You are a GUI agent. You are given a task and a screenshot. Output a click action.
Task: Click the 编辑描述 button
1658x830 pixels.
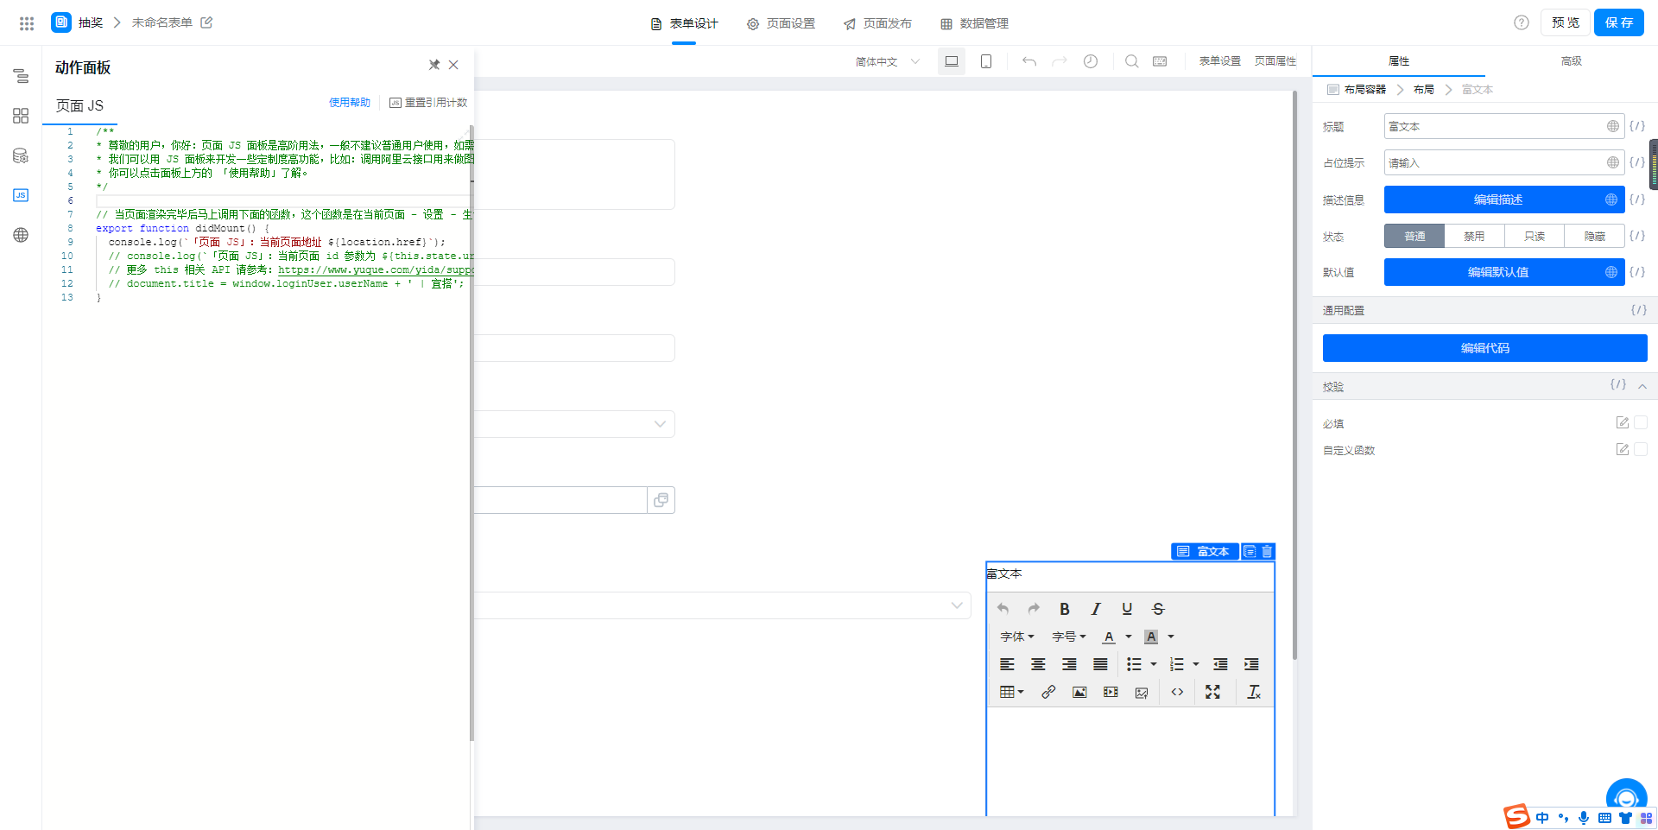1504,200
